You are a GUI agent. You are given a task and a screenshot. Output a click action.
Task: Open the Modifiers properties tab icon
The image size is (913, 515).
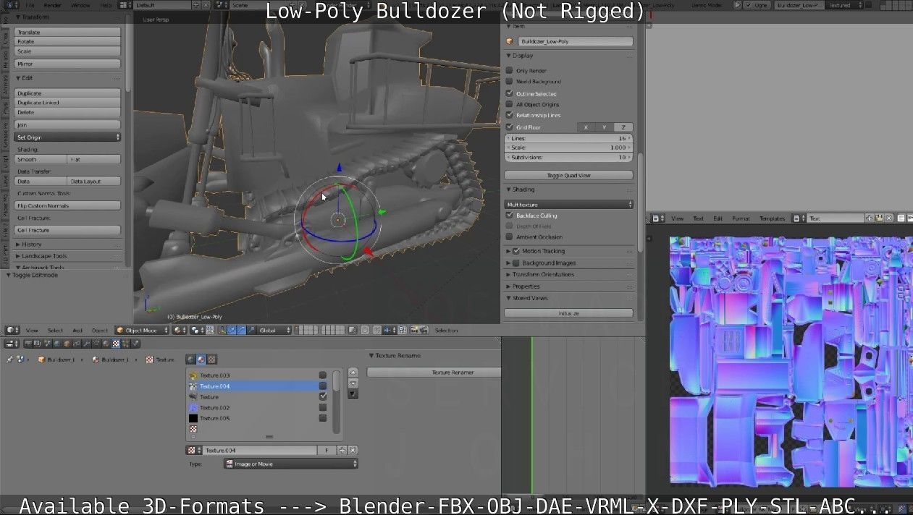click(85, 344)
